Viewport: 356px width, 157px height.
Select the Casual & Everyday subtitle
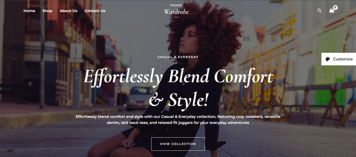[178, 57]
